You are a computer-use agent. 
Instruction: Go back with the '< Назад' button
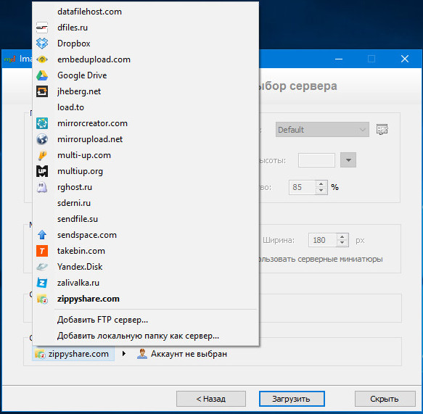pyautogui.click(x=211, y=399)
